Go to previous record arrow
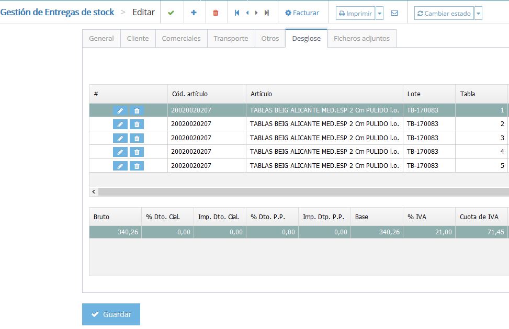Viewport: 509px width, 329px height. coord(247,13)
